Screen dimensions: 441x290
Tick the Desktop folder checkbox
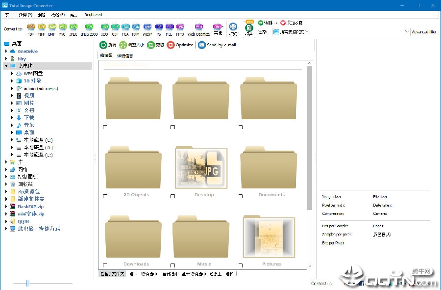point(172,196)
